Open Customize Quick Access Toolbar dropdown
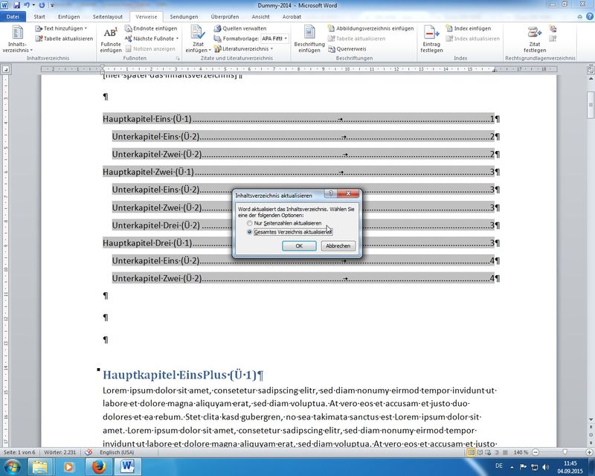 (52, 5)
